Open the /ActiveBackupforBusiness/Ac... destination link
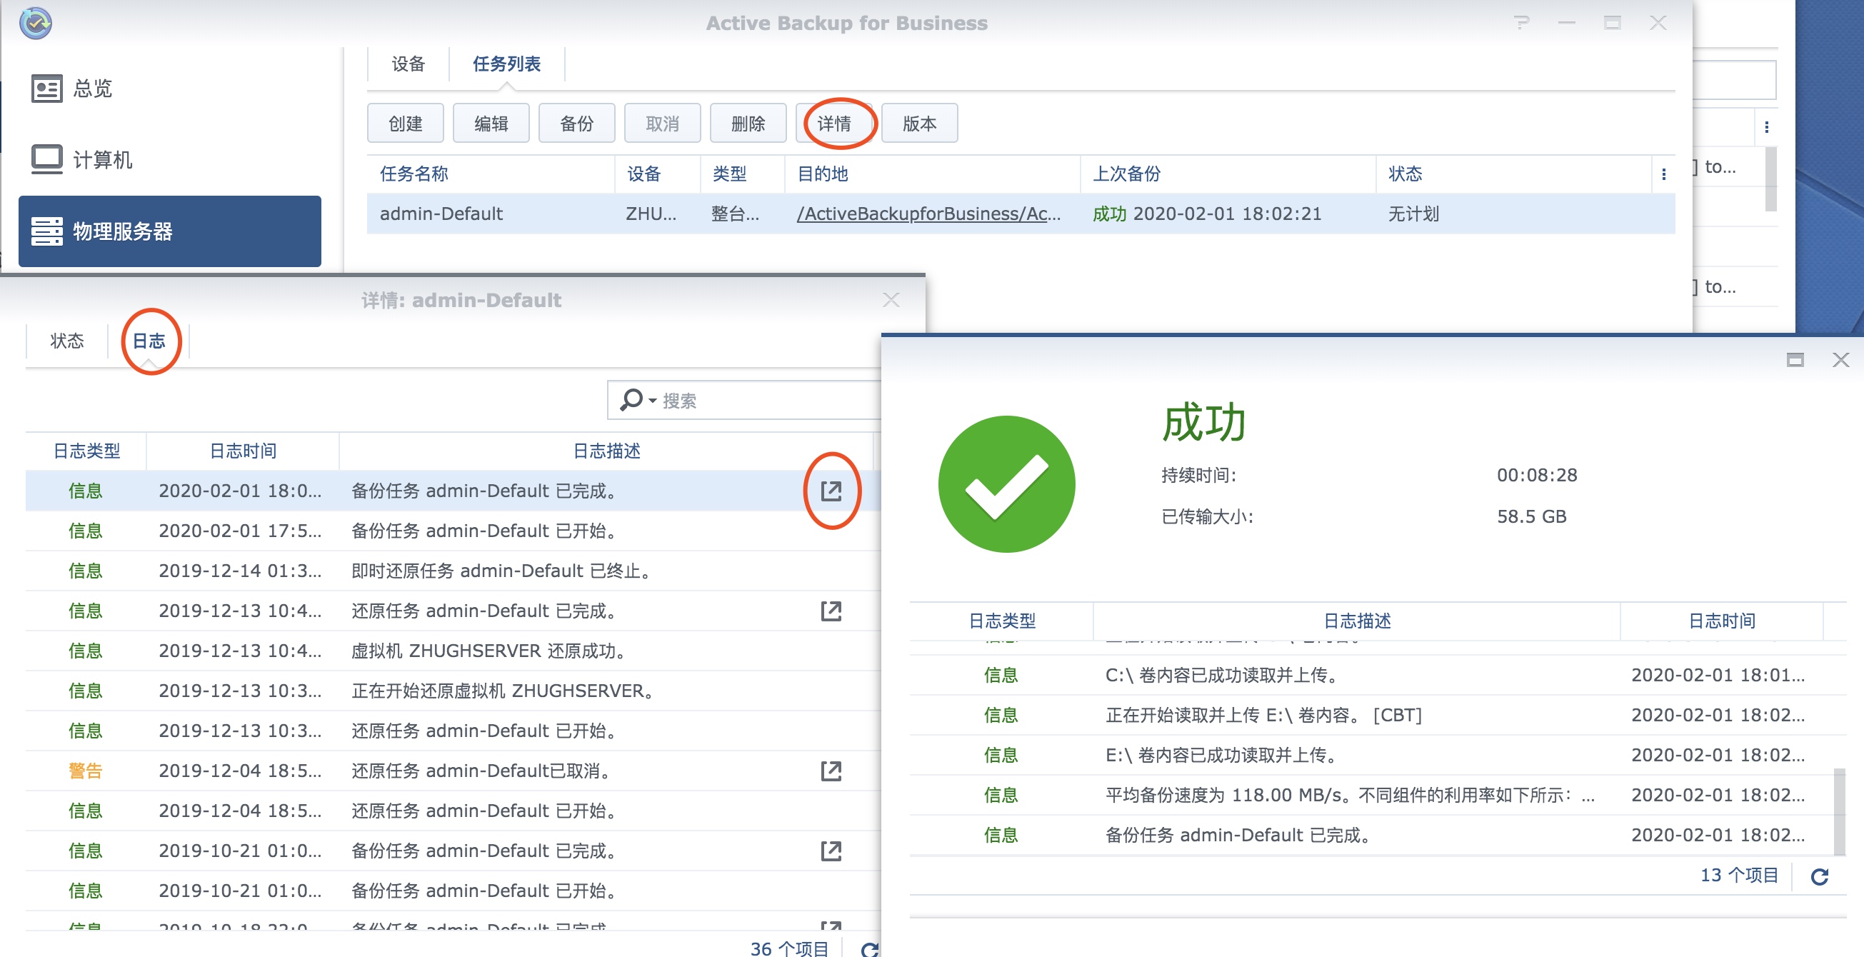This screenshot has width=1864, height=957. (928, 214)
